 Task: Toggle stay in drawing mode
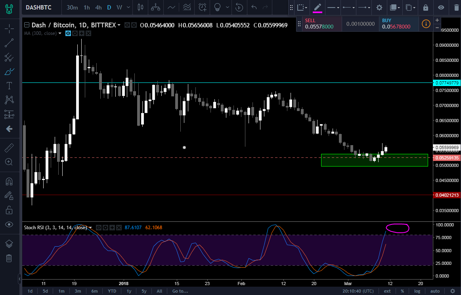click(9, 195)
